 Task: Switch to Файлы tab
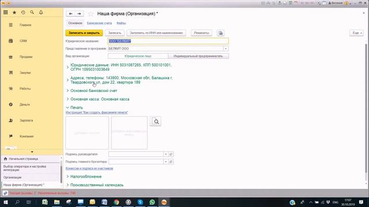121,23
